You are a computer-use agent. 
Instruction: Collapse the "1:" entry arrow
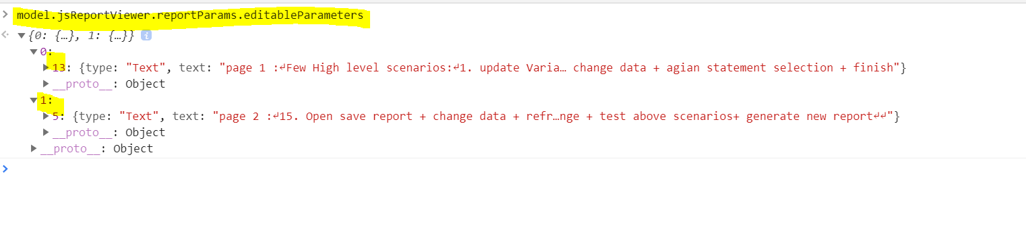click(34, 100)
